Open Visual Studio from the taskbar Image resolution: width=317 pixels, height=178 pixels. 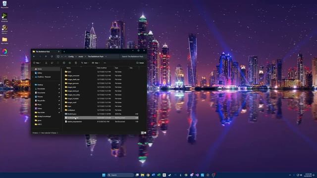click(x=197, y=175)
